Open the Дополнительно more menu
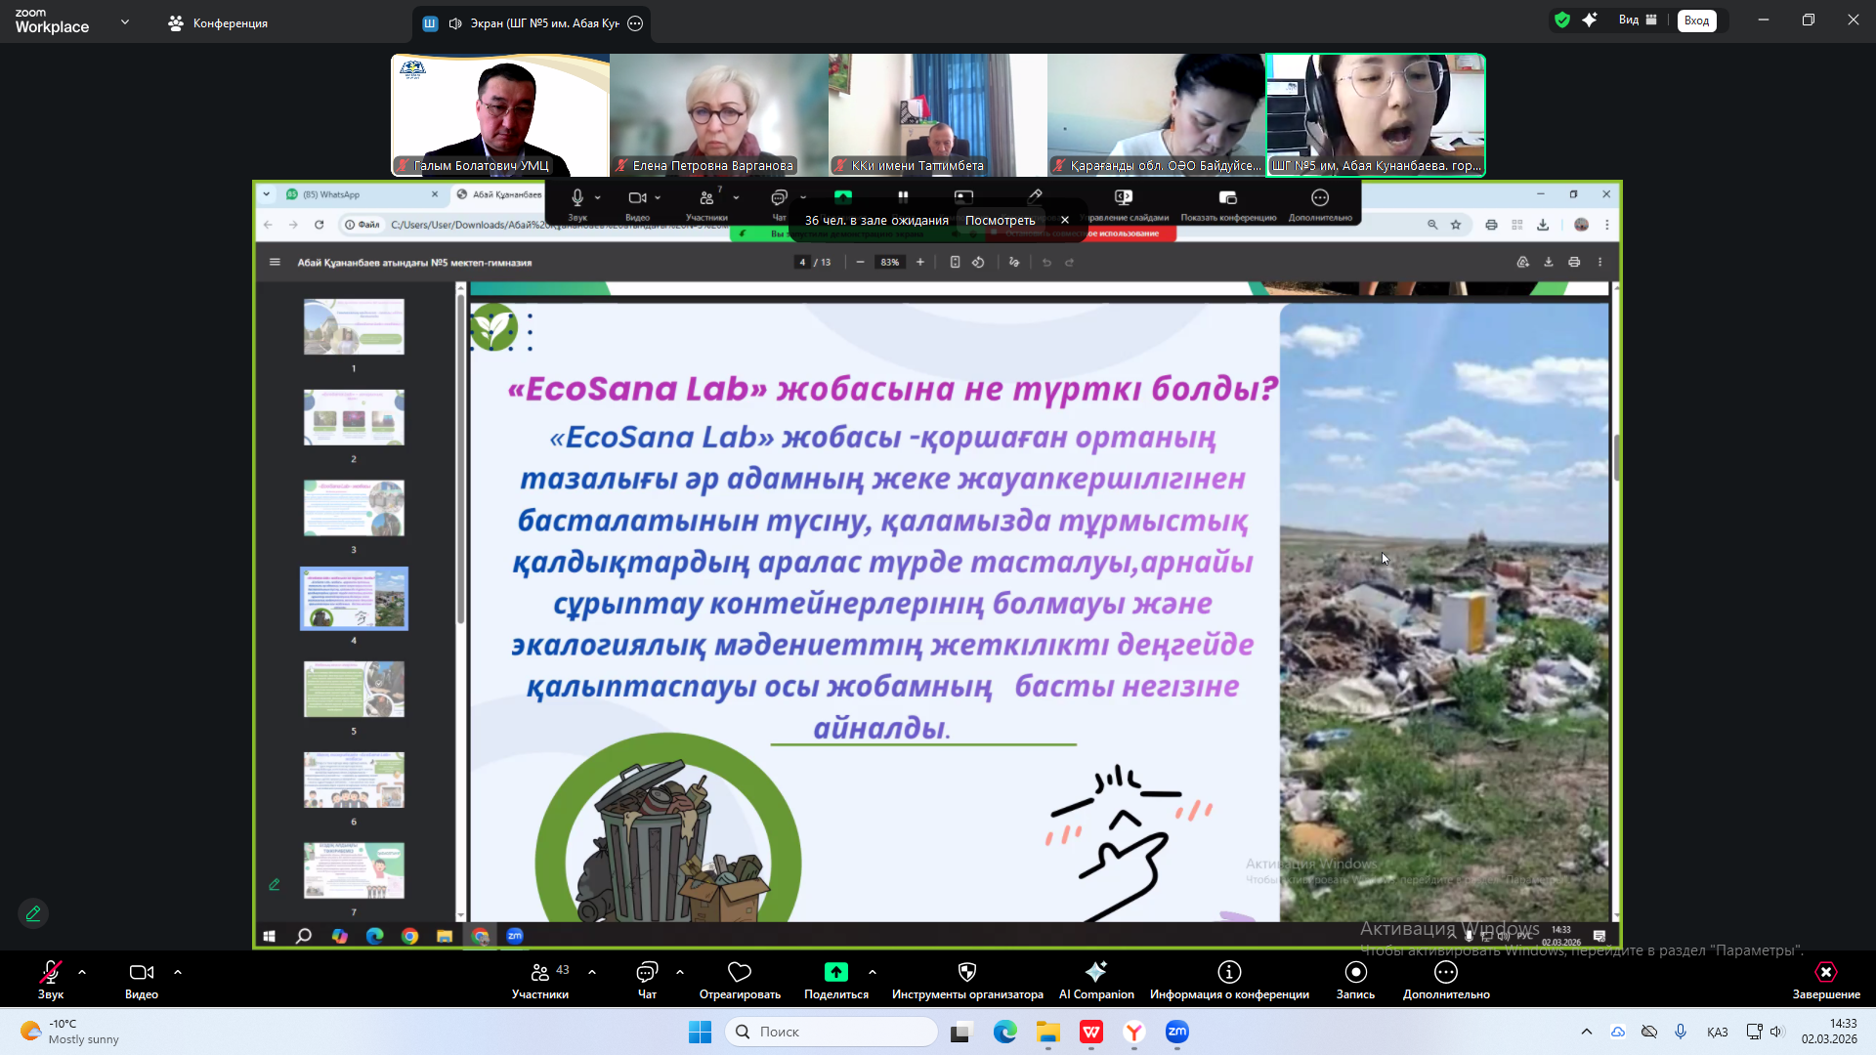This screenshot has height=1055, width=1876. tap(1445, 973)
